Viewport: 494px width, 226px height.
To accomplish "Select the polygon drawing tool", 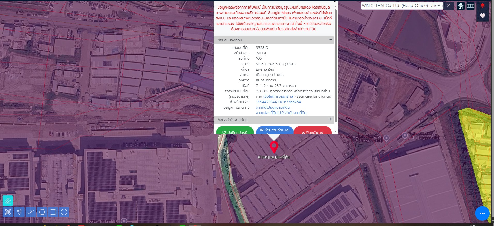I will [42, 212].
